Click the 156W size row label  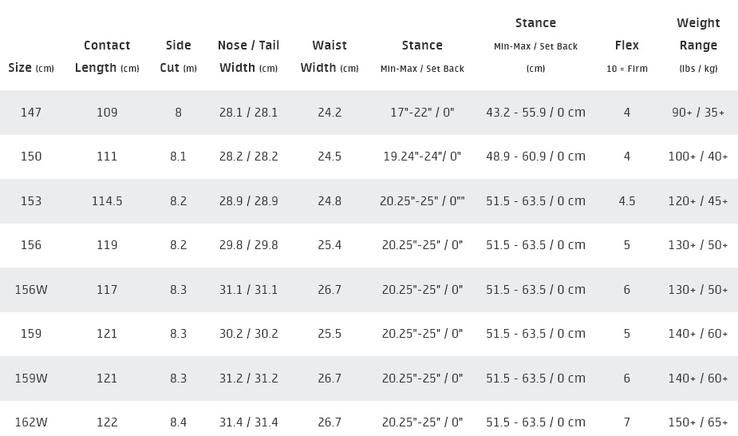31,290
